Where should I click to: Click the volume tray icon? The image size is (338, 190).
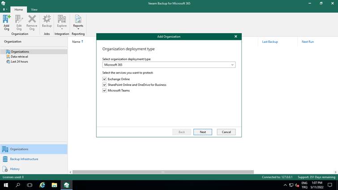click(297, 185)
